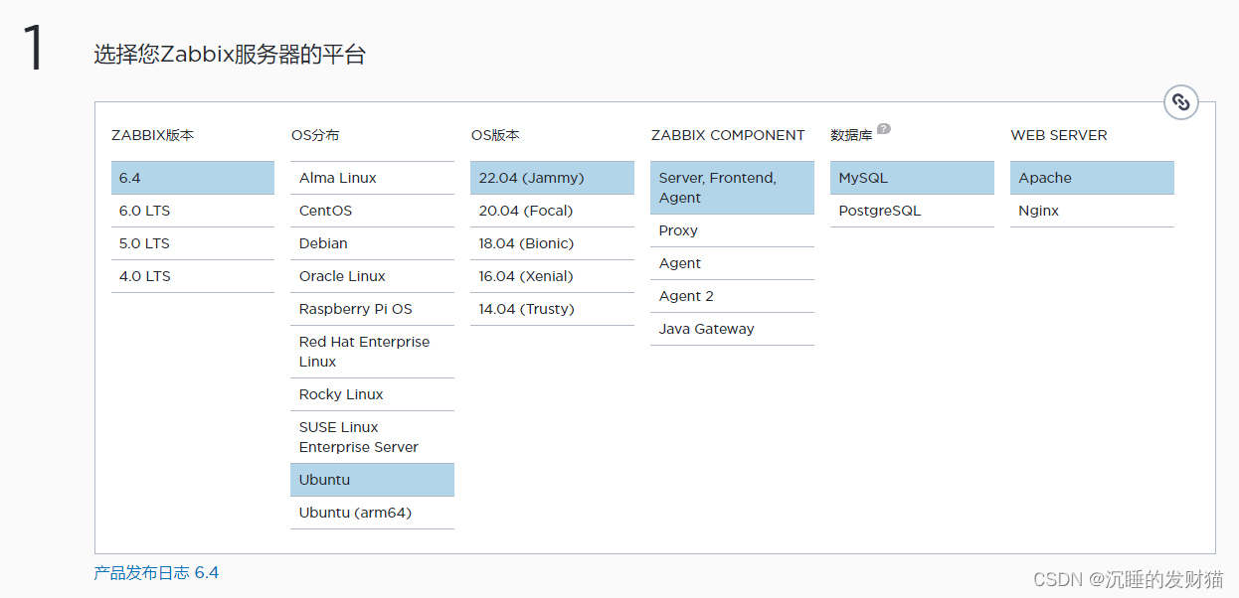
Task: Choose Oracle Linux as OS distribution
Action: tap(372, 276)
